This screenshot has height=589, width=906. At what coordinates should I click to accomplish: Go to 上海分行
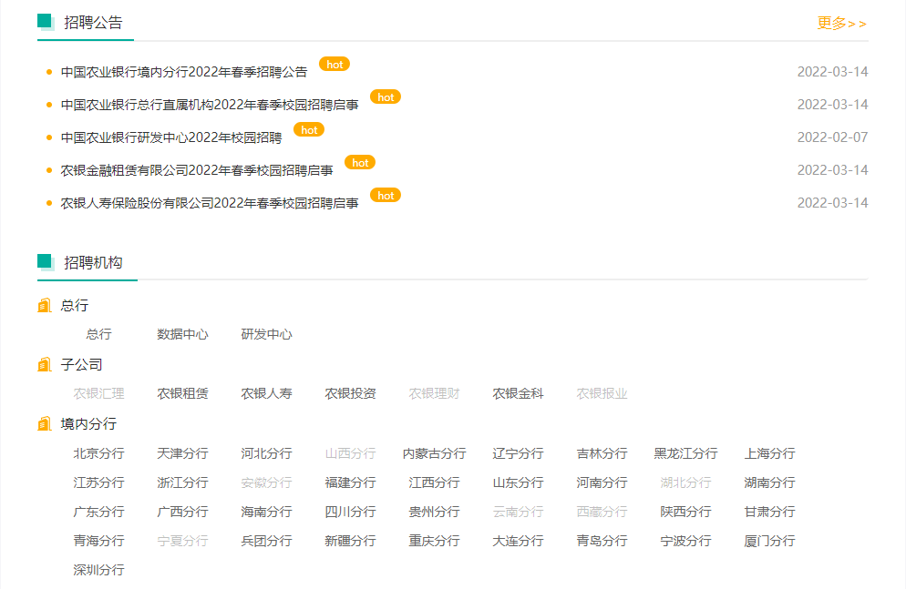[x=769, y=454]
